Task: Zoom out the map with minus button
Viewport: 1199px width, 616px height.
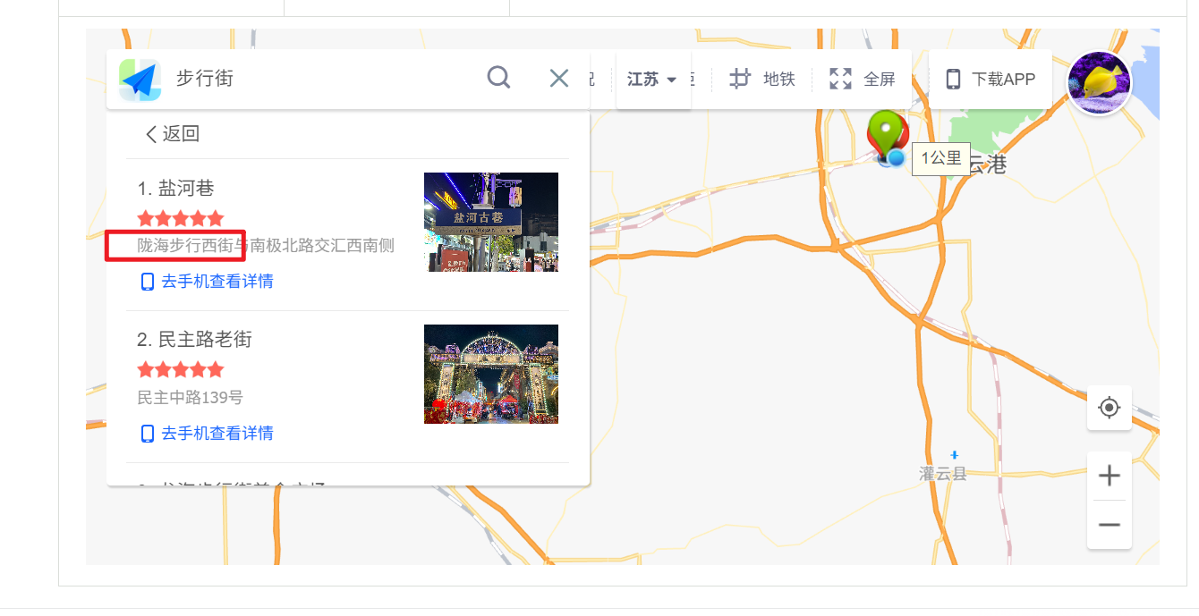Action: tap(1109, 525)
